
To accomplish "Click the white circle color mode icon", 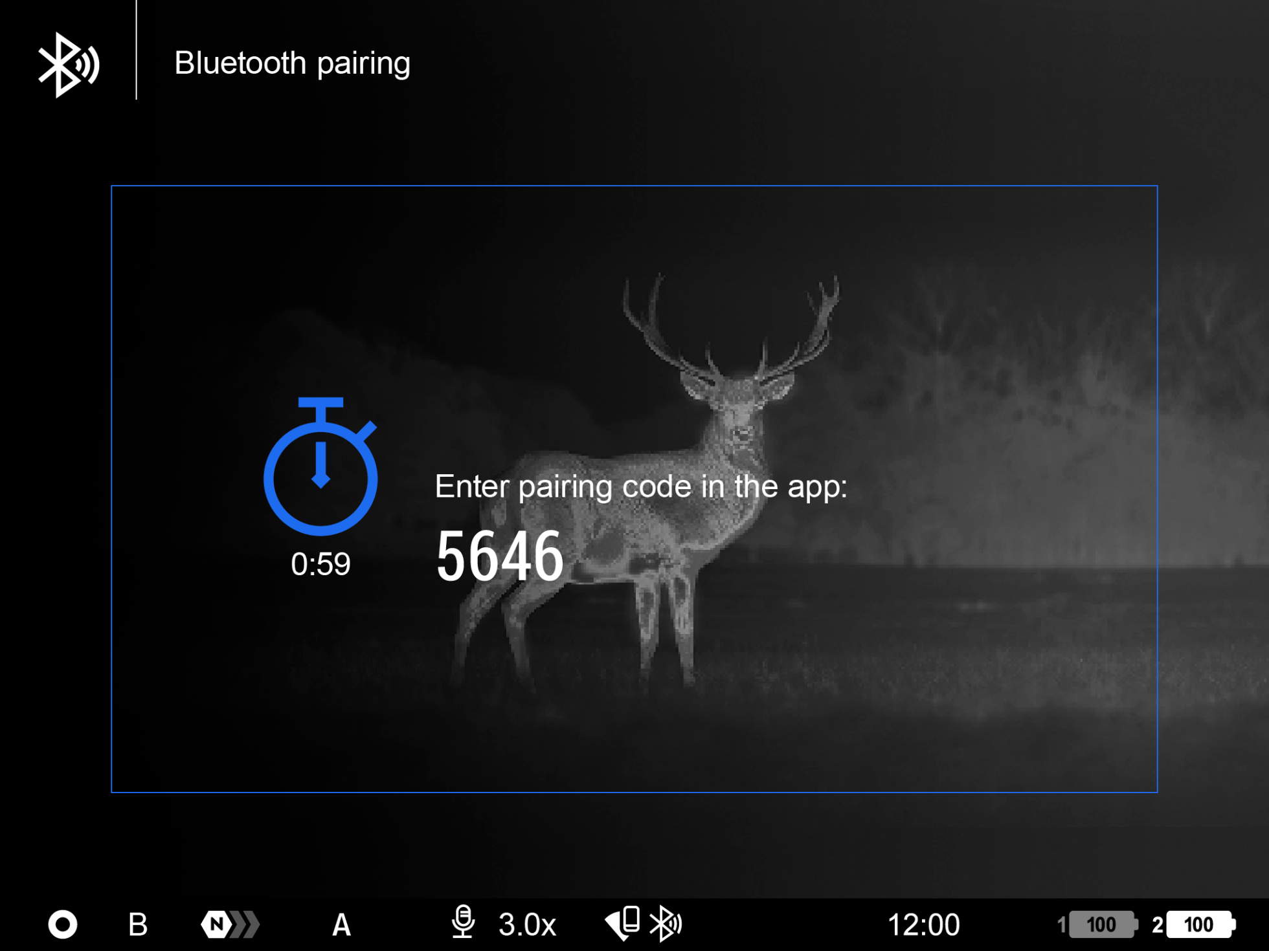I will 63,924.
